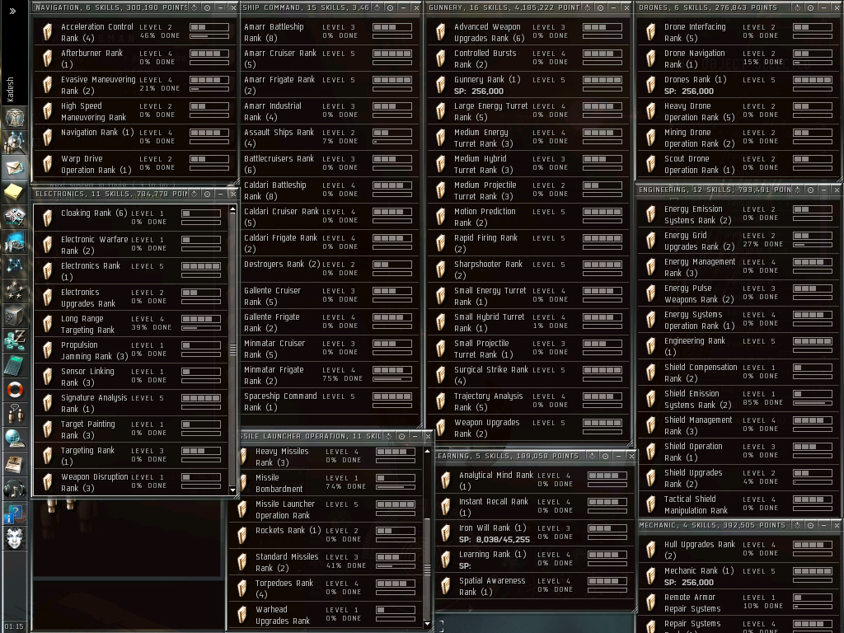This screenshot has height=633, width=844.
Task: Select the Destroyers Rank (2) skill row
Action: (330, 270)
